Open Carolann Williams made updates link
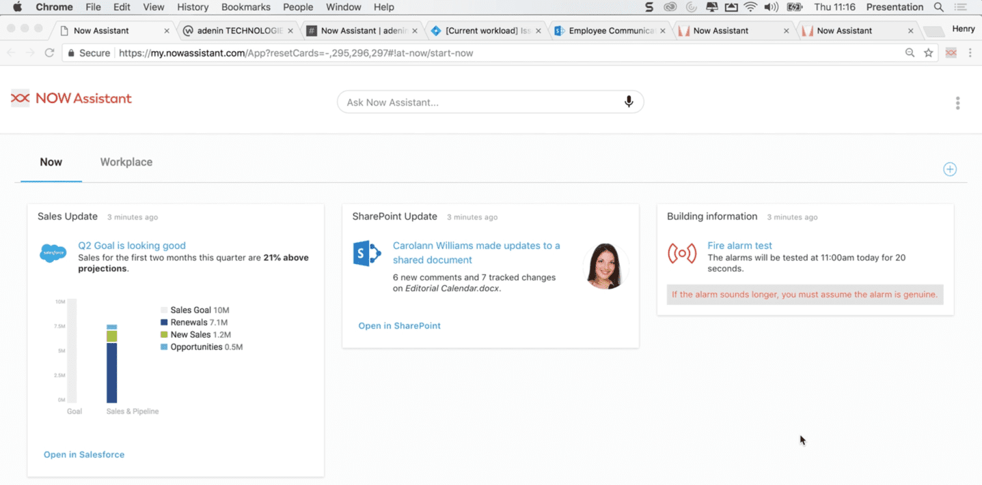Viewport: 982px width, 485px height. (x=476, y=252)
